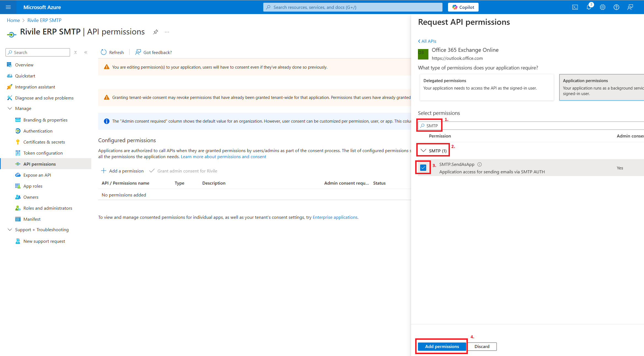Open the Cloud Shell icon
Viewport: 644px width, 356px height.
[x=575, y=7]
